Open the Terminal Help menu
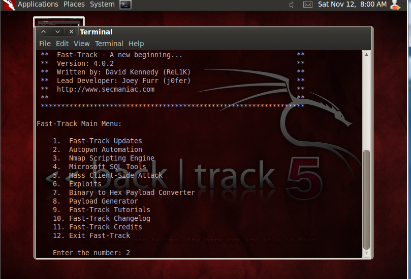This screenshot has height=279, width=411. tap(136, 44)
